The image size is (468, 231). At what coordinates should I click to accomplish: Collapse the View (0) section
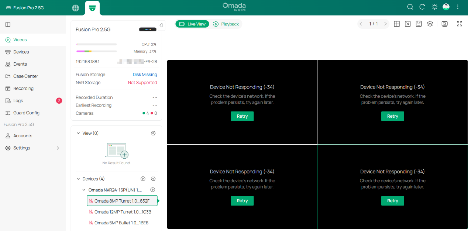78,133
